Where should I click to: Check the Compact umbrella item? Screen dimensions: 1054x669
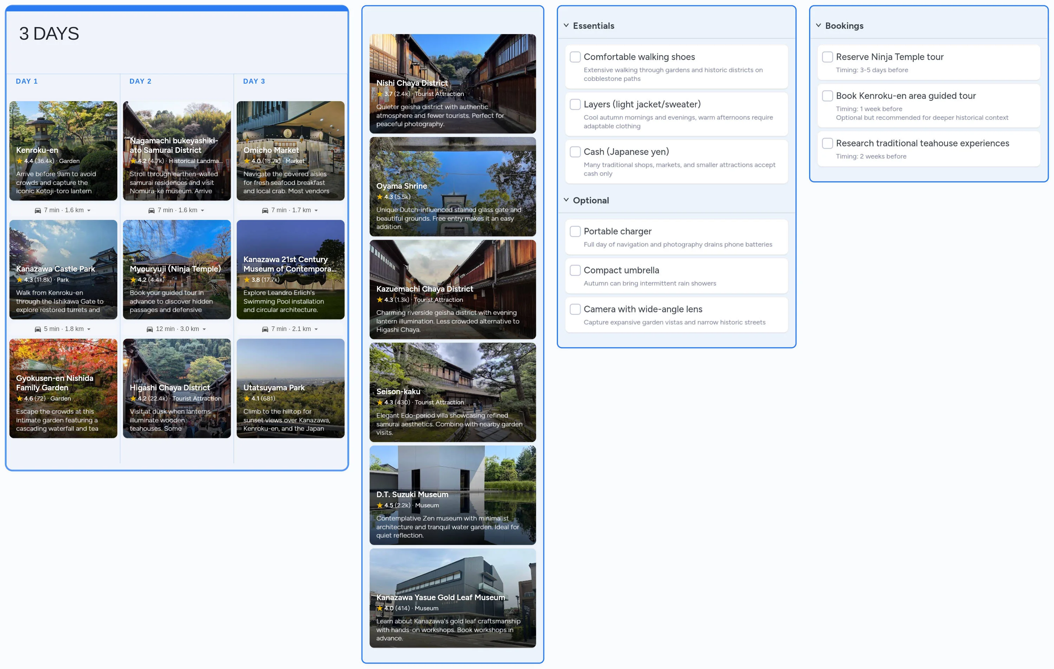click(x=575, y=270)
